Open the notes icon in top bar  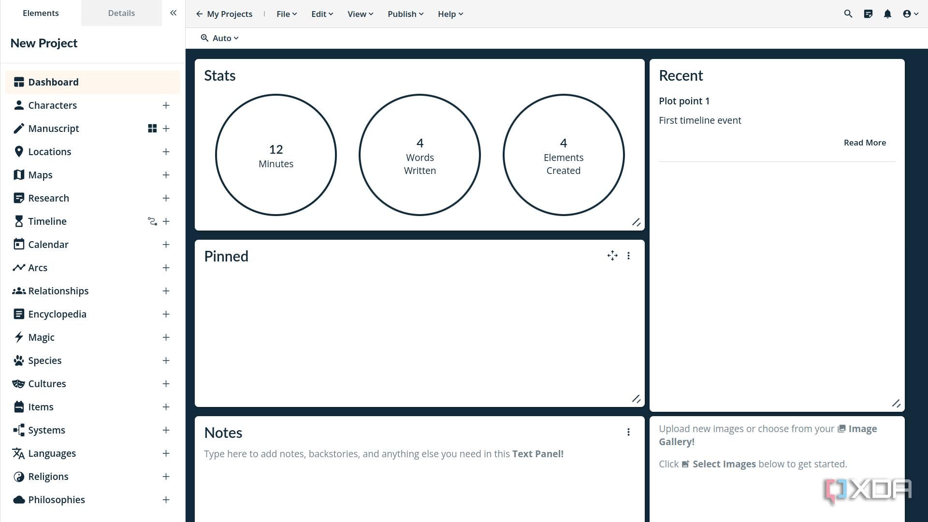868,14
